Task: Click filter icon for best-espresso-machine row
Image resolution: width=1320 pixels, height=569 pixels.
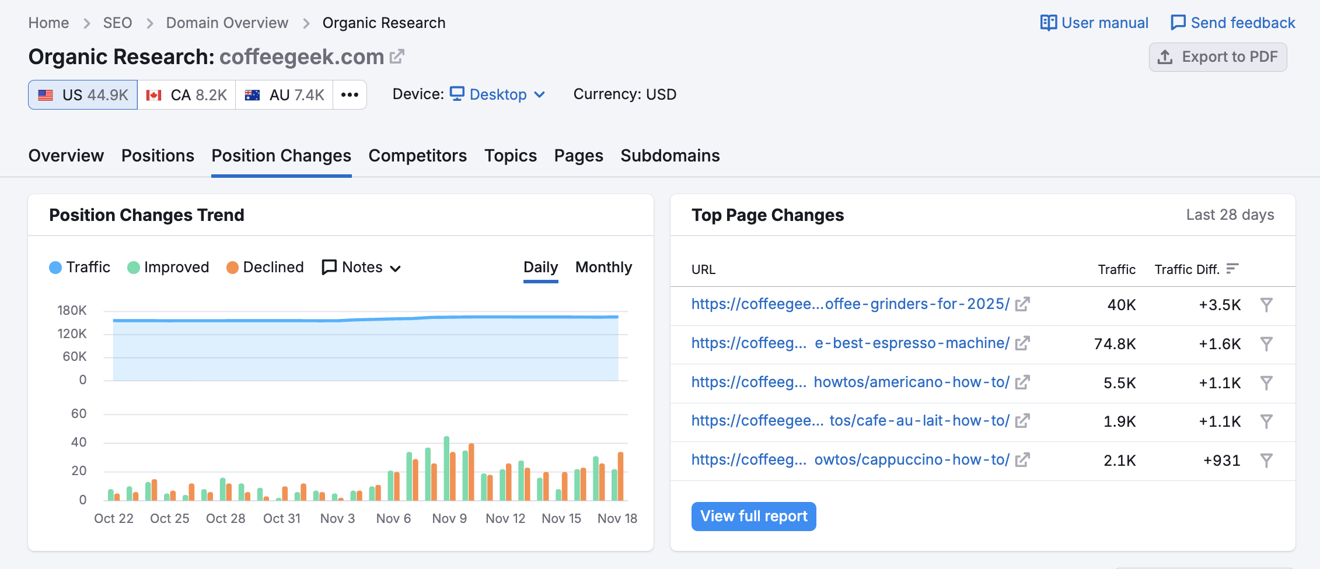Action: [1266, 344]
